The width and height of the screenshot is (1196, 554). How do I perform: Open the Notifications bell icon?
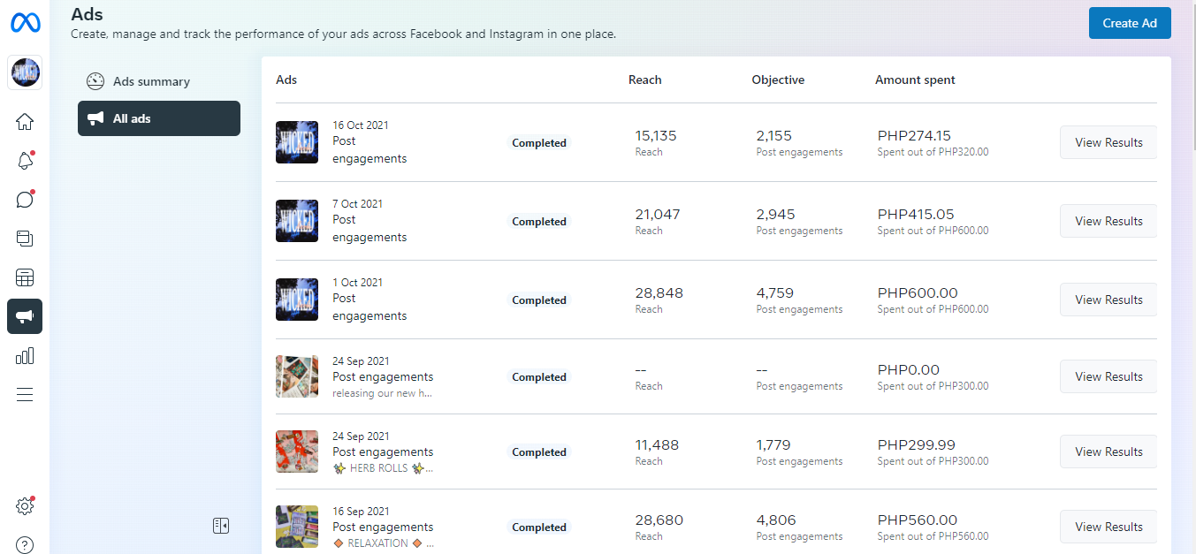(x=25, y=161)
